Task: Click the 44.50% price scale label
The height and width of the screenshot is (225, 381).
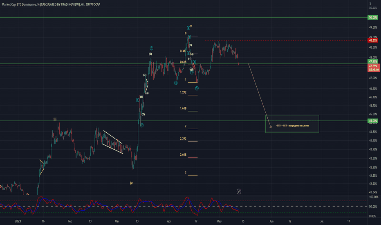Action: pos(373,132)
